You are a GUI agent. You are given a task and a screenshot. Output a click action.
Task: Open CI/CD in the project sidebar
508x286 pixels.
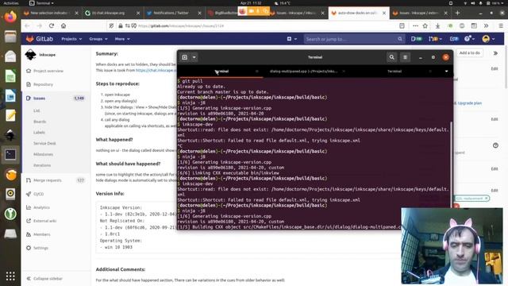tap(39, 194)
